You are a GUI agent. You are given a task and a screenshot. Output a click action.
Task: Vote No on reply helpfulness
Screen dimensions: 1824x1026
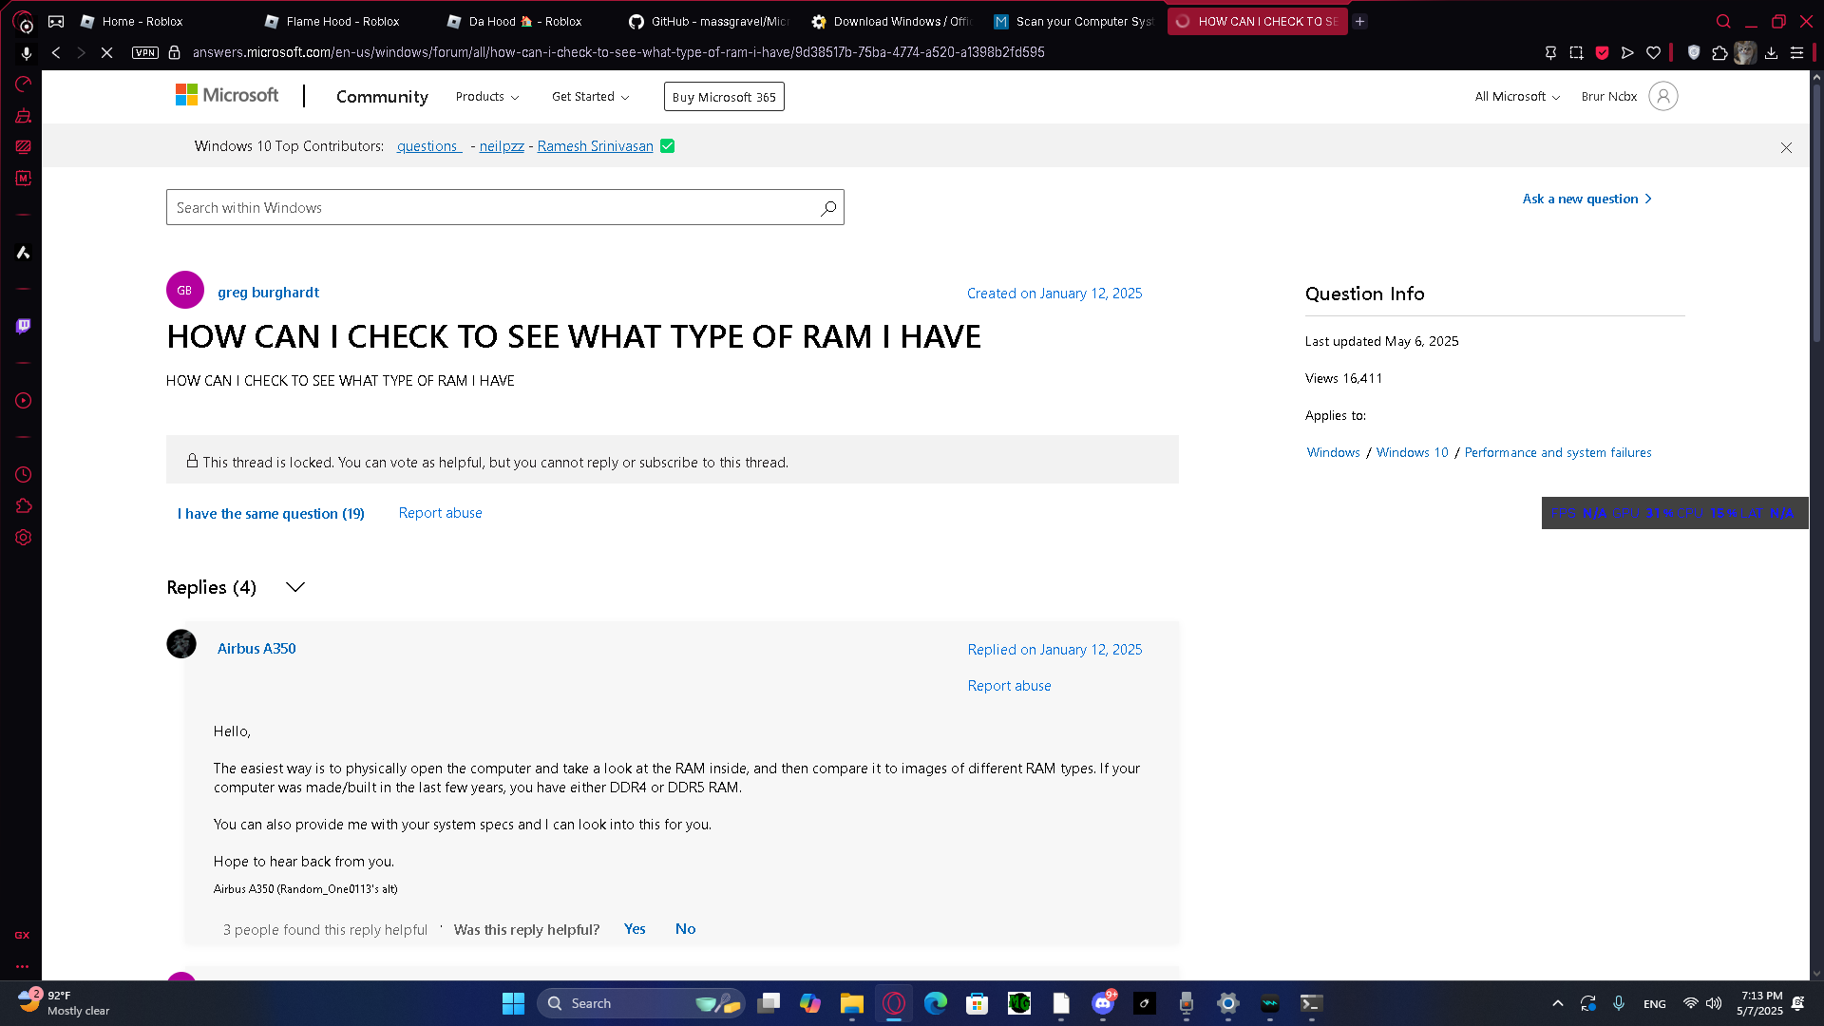pyautogui.click(x=685, y=929)
